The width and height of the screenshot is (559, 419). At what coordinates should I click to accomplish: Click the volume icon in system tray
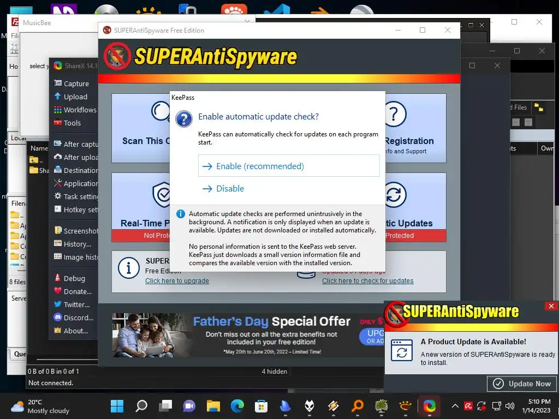click(510, 406)
